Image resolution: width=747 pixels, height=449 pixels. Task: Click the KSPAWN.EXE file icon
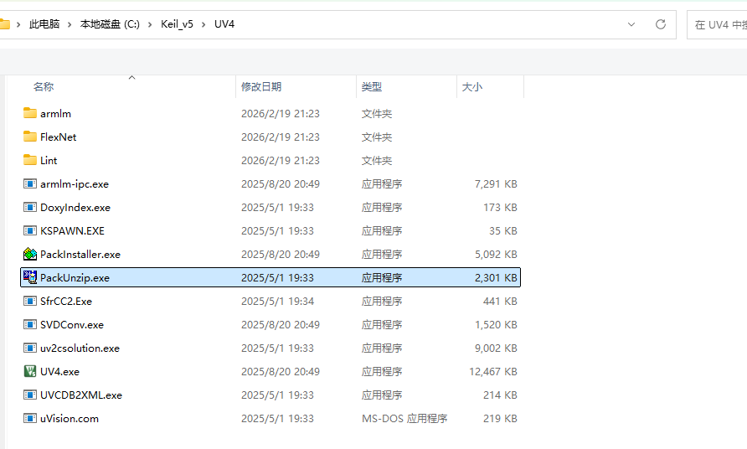tap(30, 230)
